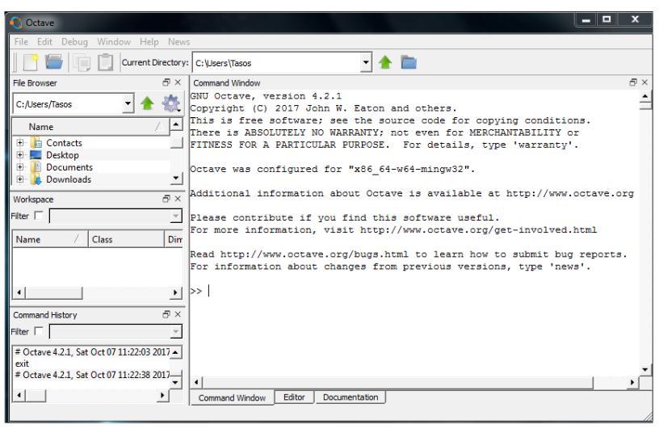Select history entry 'Sat Oct 07 11:22:38 2017'

tap(92, 374)
